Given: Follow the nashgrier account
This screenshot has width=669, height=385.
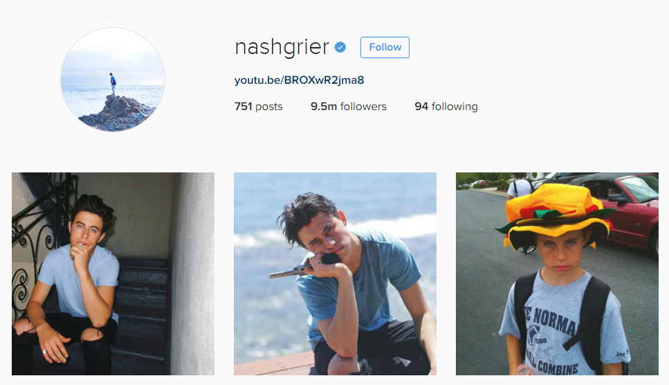Looking at the screenshot, I should (385, 47).
